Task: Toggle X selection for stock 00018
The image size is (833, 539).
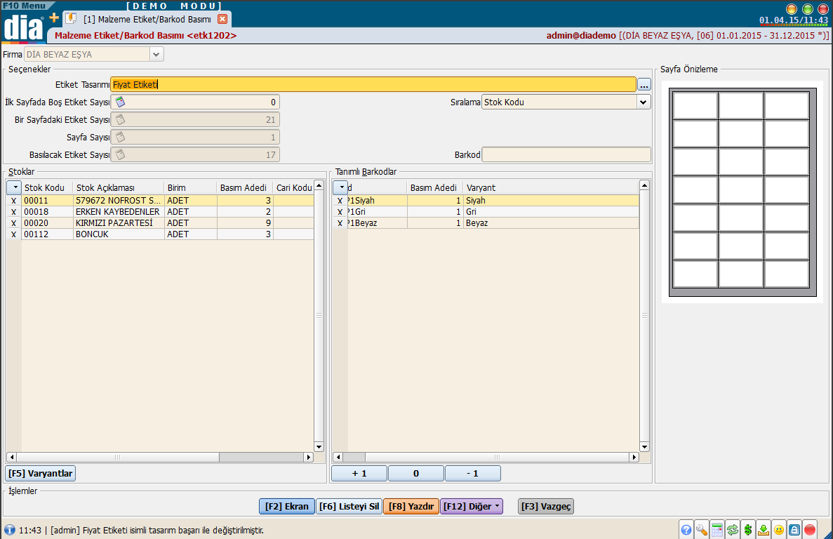Action: [x=14, y=212]
